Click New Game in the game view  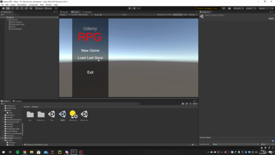click(90, 50)
